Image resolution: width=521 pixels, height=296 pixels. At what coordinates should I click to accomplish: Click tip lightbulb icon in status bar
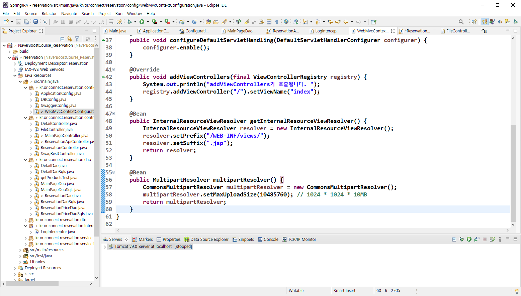click(x=517, y=291)
